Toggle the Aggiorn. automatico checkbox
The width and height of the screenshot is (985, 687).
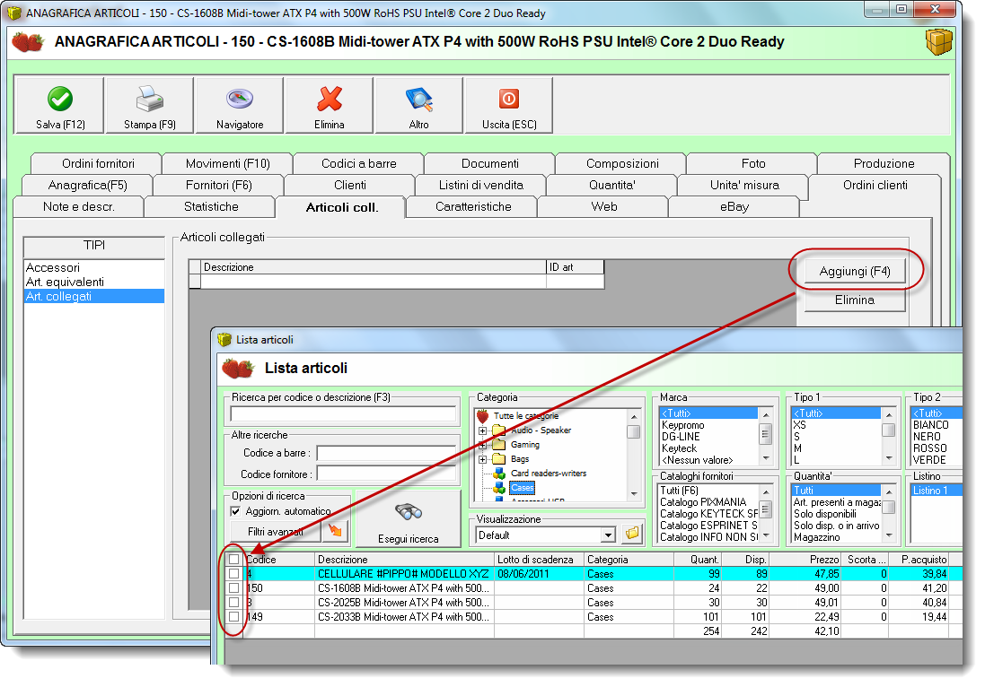tap(235, 511)
